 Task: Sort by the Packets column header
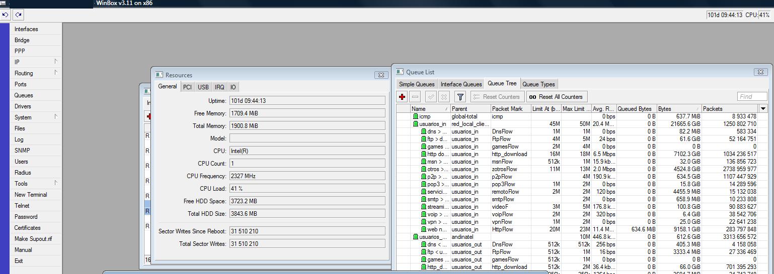(x=730, y=108)
